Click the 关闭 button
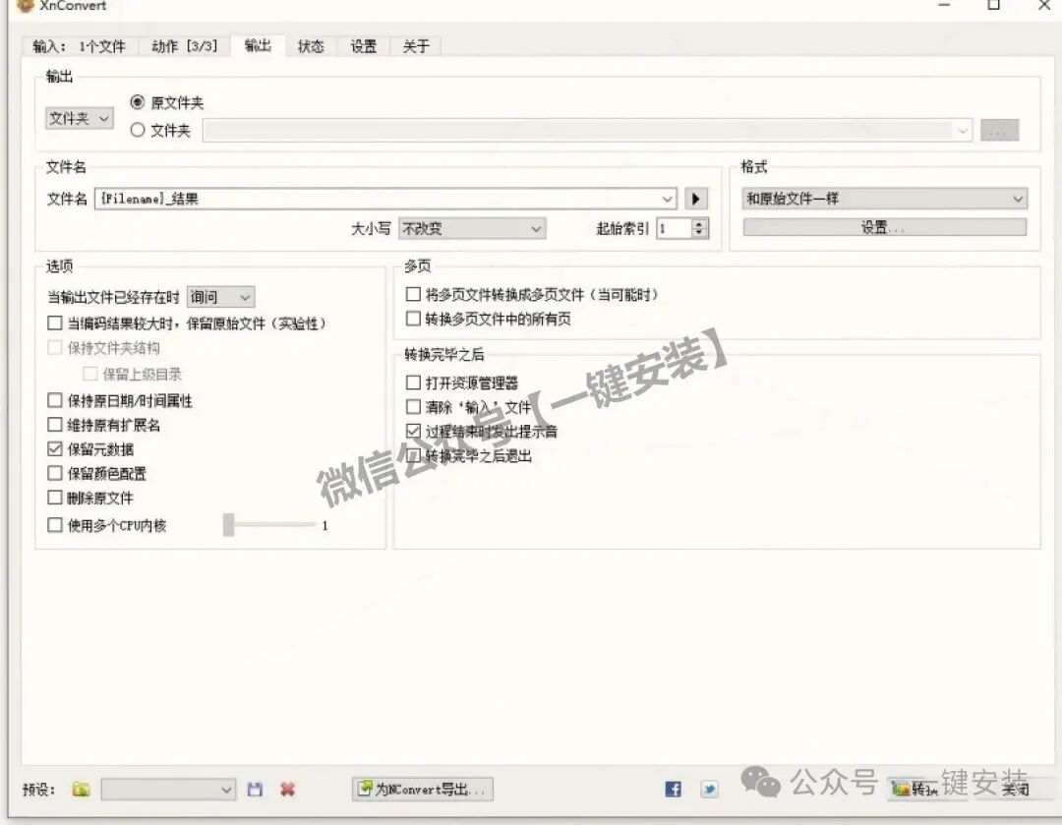This screenshot has height=825, width=1062. pyautogui.click(x=1016, y=789)
